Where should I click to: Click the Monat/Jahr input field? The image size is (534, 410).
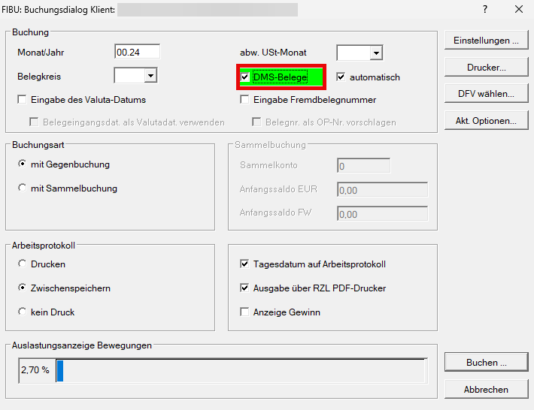137,52
